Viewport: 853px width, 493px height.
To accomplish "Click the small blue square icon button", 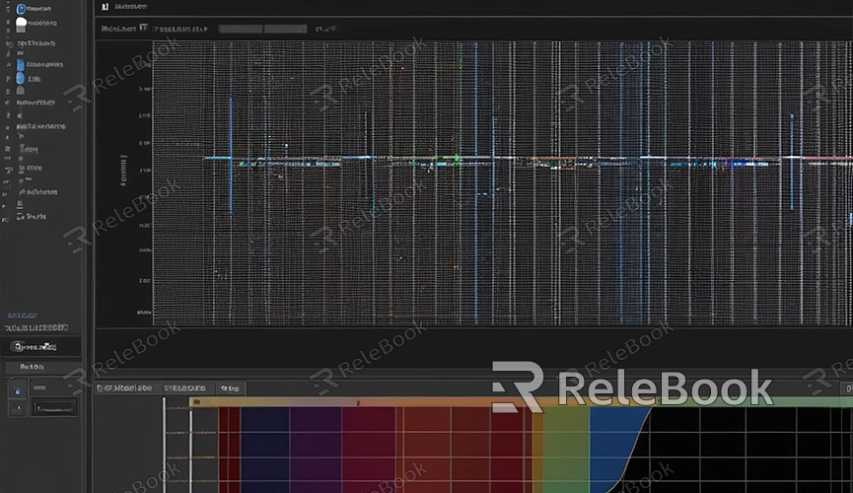I will pyautogui.click(x=18, y=391).
